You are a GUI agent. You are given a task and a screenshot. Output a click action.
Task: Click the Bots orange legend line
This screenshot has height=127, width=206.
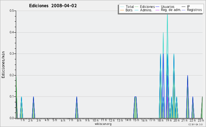[122, 10]
